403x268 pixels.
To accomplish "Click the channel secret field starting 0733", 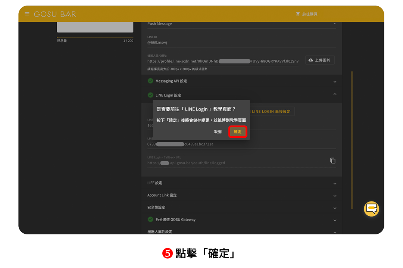I will (x=241, y=144).
